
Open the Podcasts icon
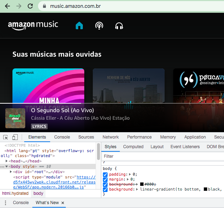point(99,26)
